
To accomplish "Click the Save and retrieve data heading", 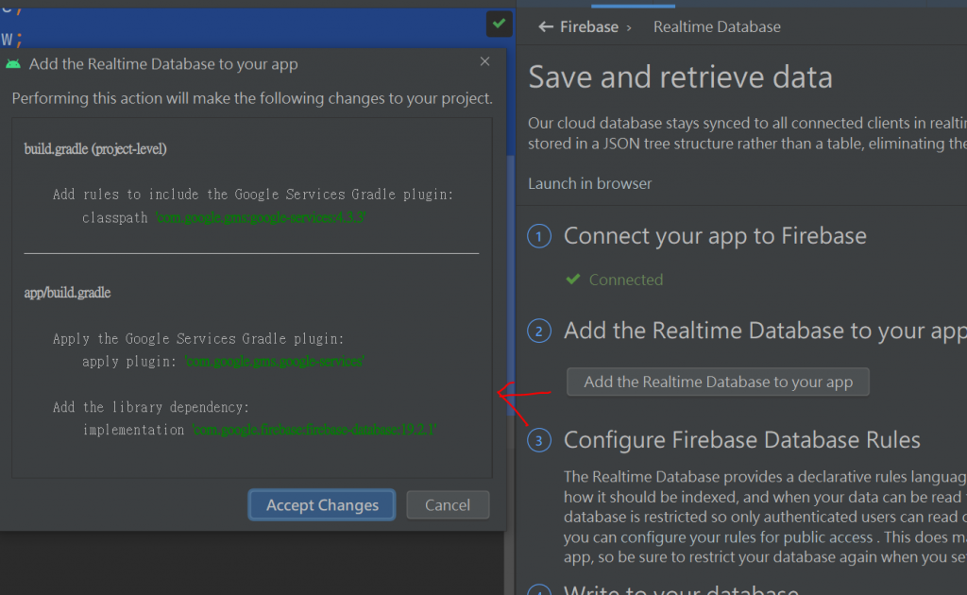I will [680, 77].
